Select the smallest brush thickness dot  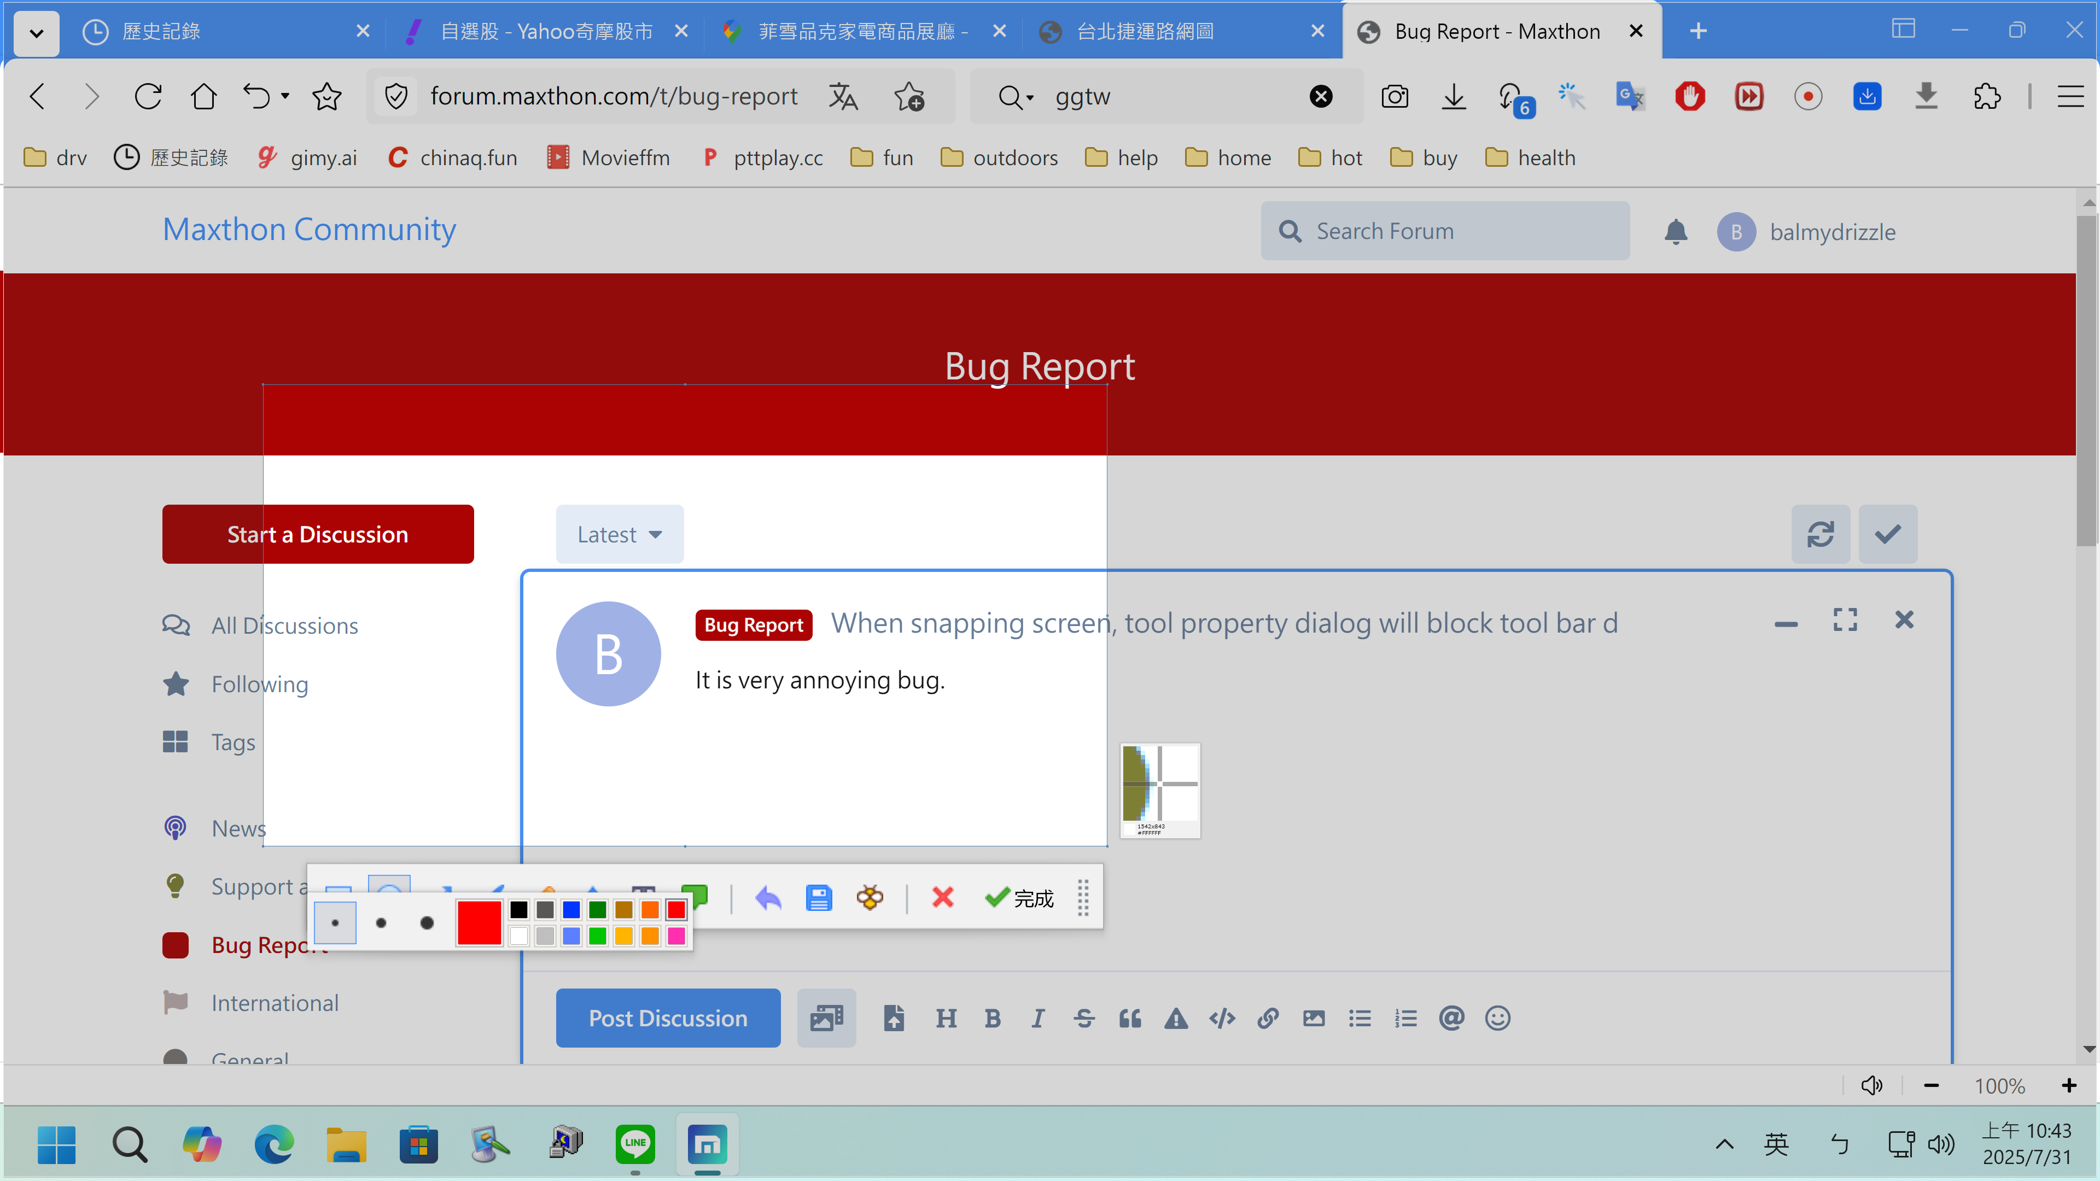click(x=335, y=922)
